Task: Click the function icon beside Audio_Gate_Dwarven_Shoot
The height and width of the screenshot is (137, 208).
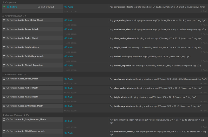Action: click(4, 120)
